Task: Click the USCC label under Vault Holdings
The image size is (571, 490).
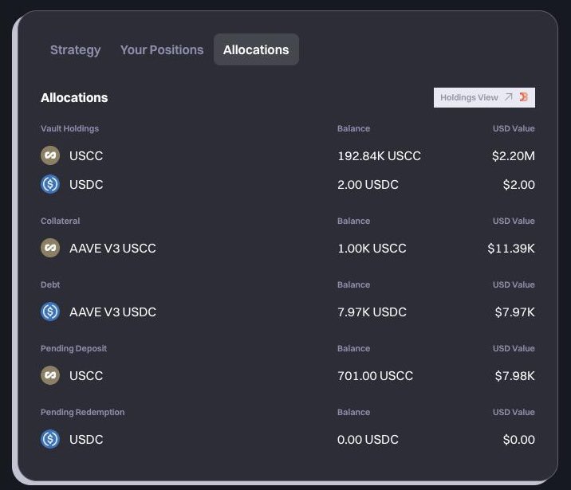Action: [86, 155]
